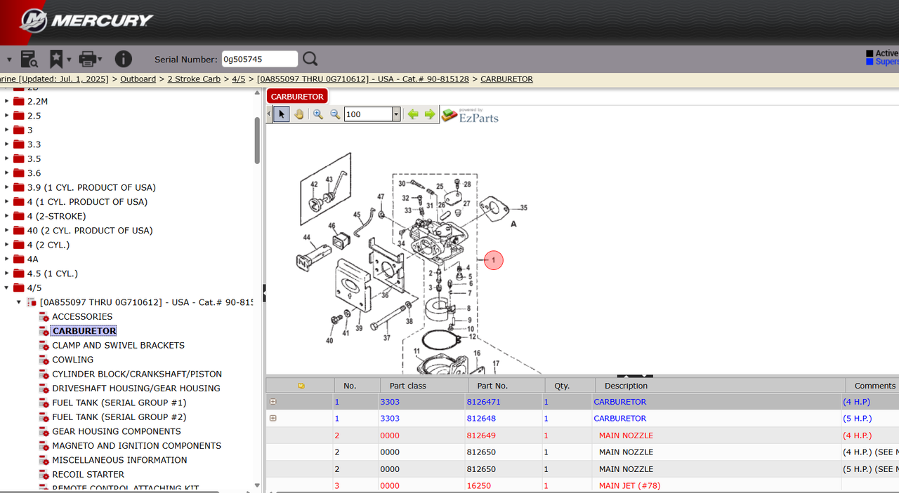Click the tree panel vertical scrollbar
The image size is (899, 493).
point(257,140)
